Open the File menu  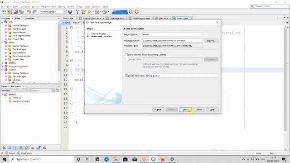3,6
